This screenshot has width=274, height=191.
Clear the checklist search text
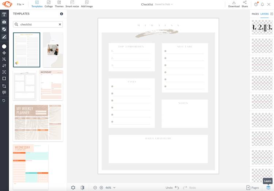click(60, 24)
